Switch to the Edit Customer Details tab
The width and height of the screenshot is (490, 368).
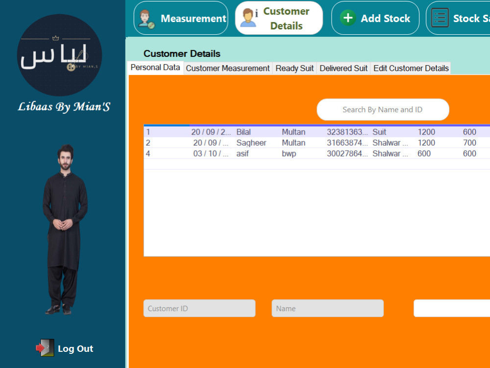coord(411,68)
